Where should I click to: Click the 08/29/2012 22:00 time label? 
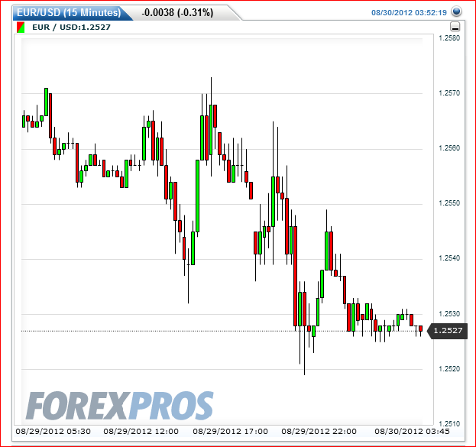[319, 431]
